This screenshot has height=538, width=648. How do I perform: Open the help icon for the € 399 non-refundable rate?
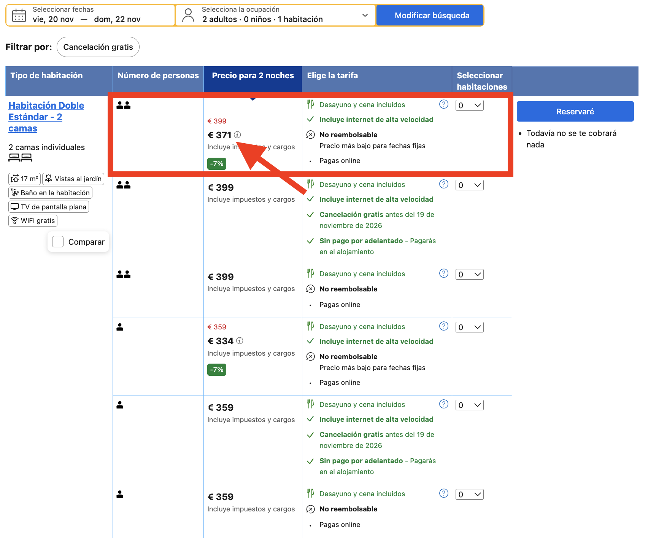point(444,273)
